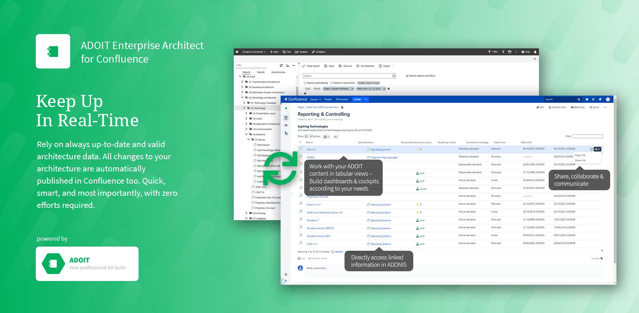Choose Share link in the share menu

[x=580, y=160]
